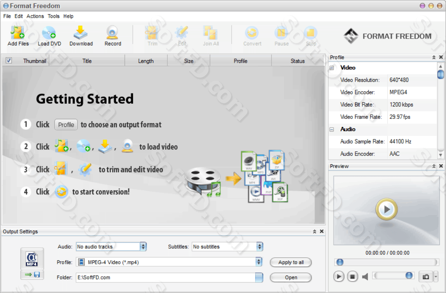This screenshot has width=446, height=293.
Task: Open the Audio tracks dropdown
Action: 143,247
